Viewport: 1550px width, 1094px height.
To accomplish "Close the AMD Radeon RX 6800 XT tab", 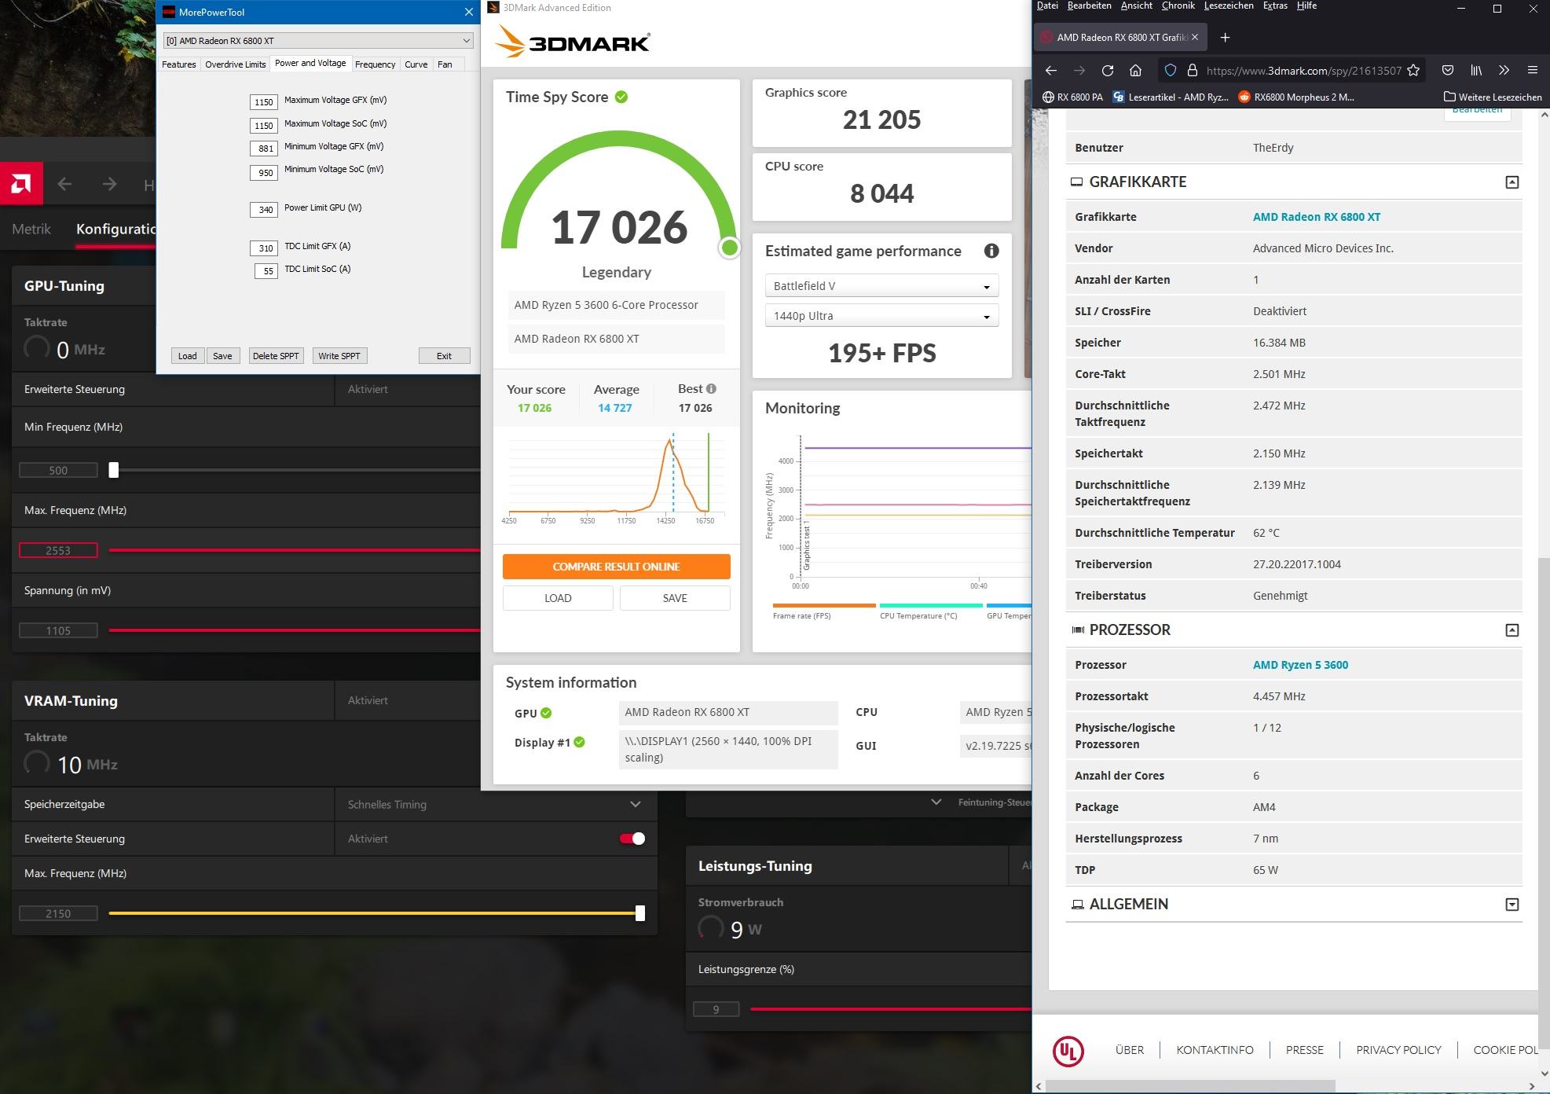I will 1195,37.
